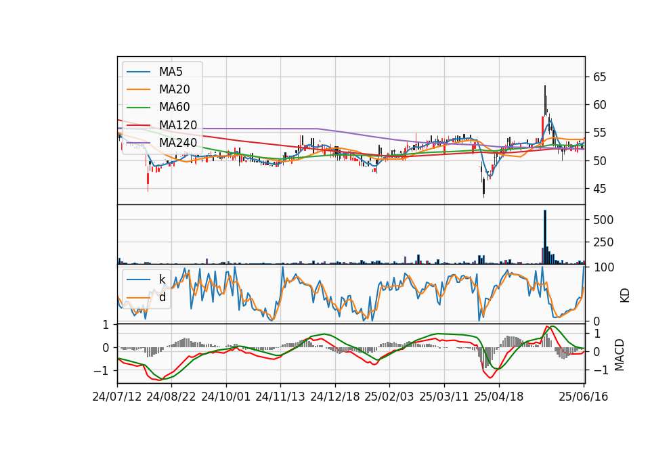Viewport: 650px width, 467px height.
Task: Click the MA20 legend label
Action: point(175,89)
